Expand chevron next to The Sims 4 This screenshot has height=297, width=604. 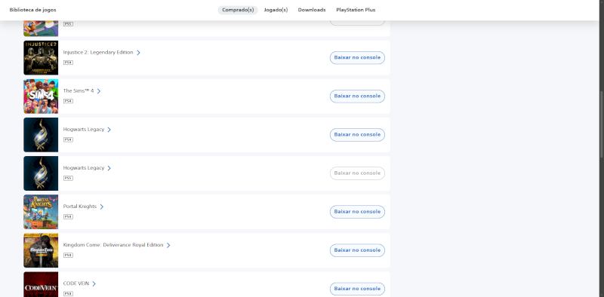(99, 91)
